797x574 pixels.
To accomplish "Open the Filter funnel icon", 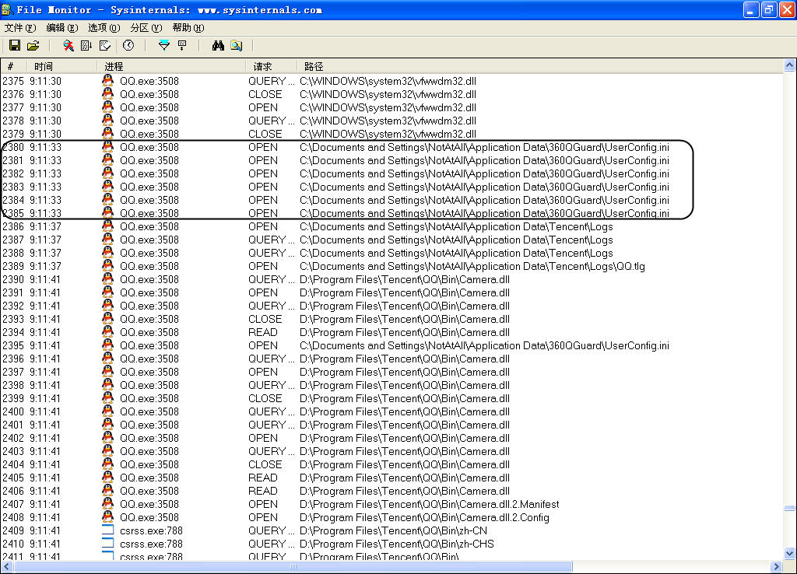I will click(x=163, y=46).
